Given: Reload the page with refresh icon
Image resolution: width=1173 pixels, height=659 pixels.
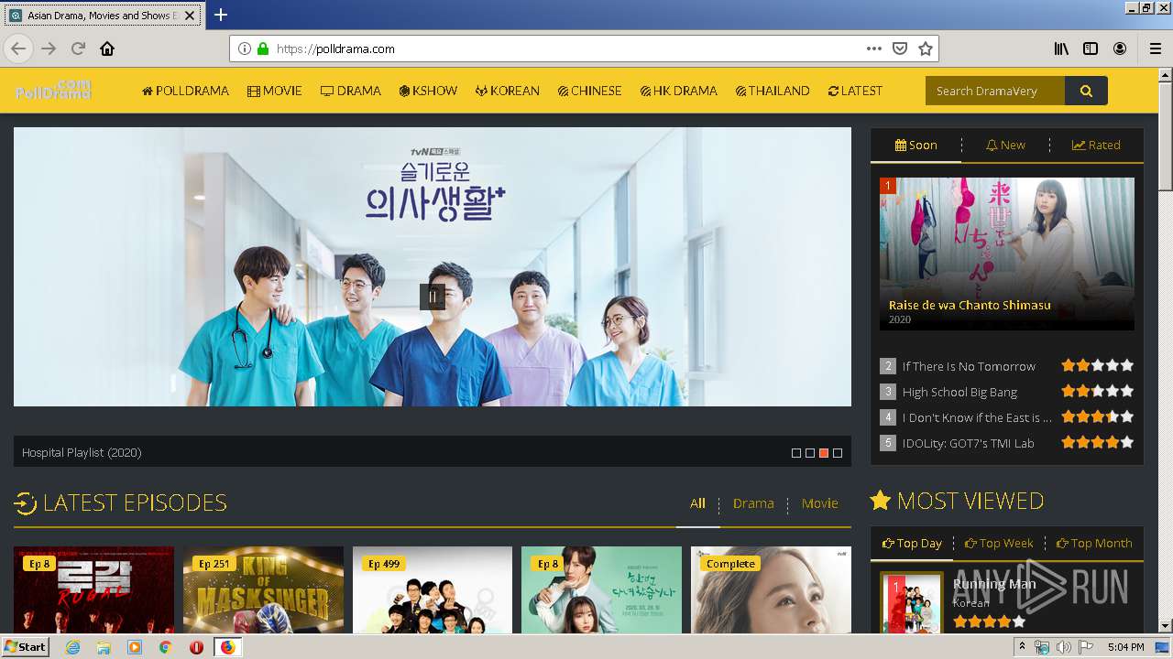Looking at the screenshot, I should (x=79, y=49).
